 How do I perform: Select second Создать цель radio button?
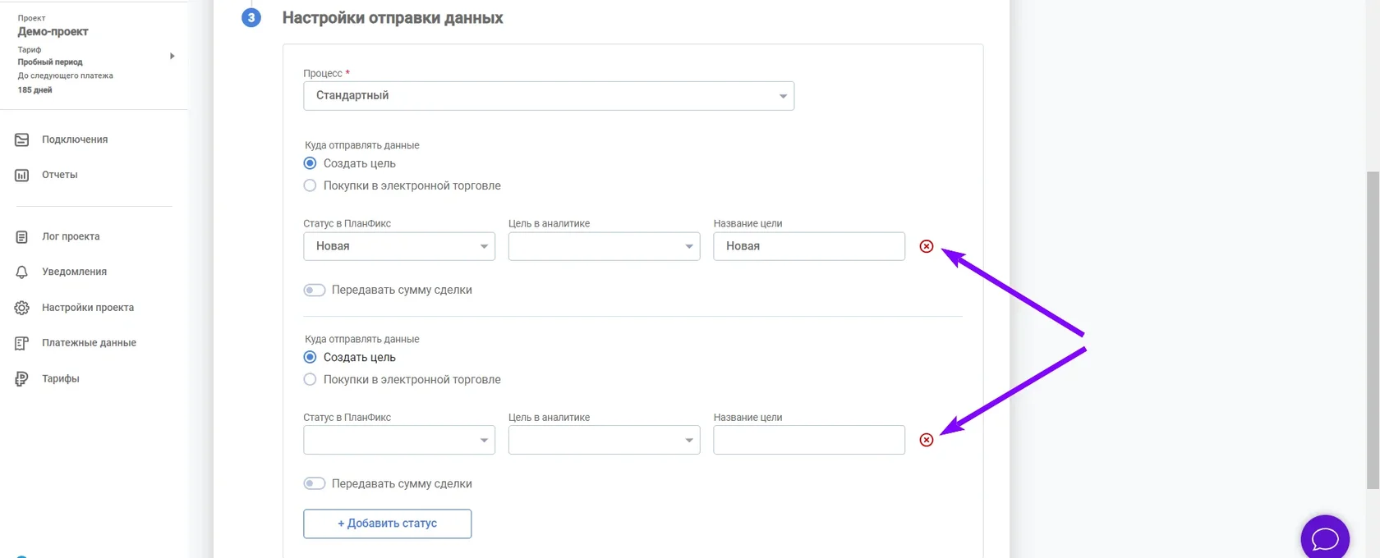310,357
